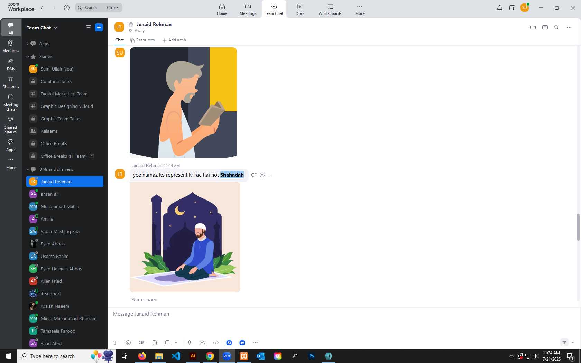Star the Junaid Rehman chat
The height and width of the screenshot is (363, 581).
click(x=131, y=24)
